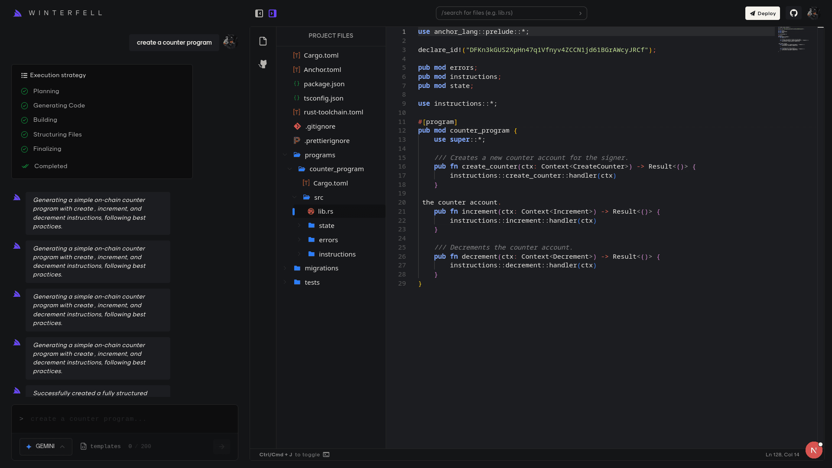Collapse the src folder chevron
The width and height of the screenshot is (832, 468).
tap(294, 197)
